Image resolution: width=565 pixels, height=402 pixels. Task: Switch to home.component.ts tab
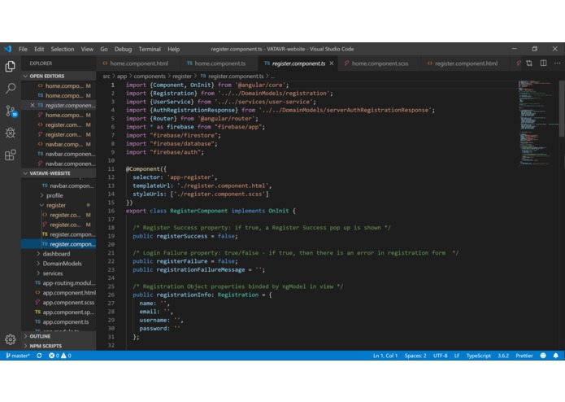219,63
